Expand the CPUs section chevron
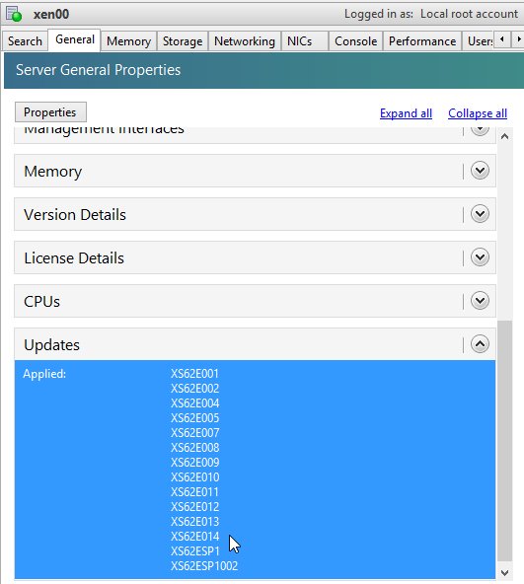 [480, 301]
